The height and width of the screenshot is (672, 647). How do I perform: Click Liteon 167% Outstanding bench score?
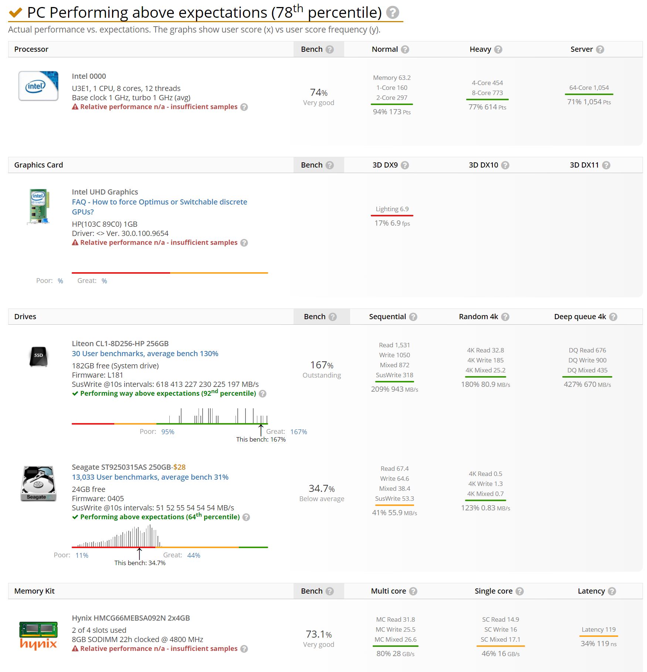pos(322,369)
